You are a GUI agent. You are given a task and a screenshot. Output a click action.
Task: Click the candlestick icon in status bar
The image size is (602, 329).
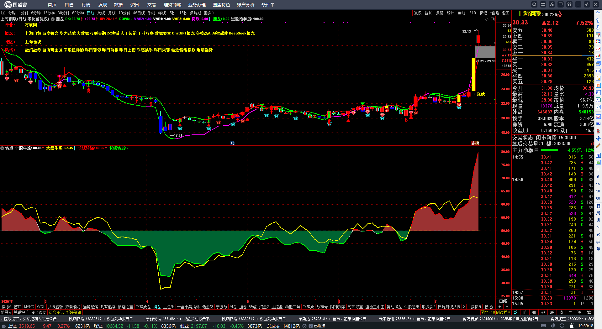552,326
